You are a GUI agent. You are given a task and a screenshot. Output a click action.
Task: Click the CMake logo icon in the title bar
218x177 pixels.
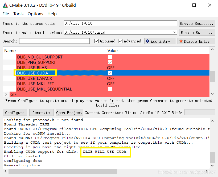[5, 5]
